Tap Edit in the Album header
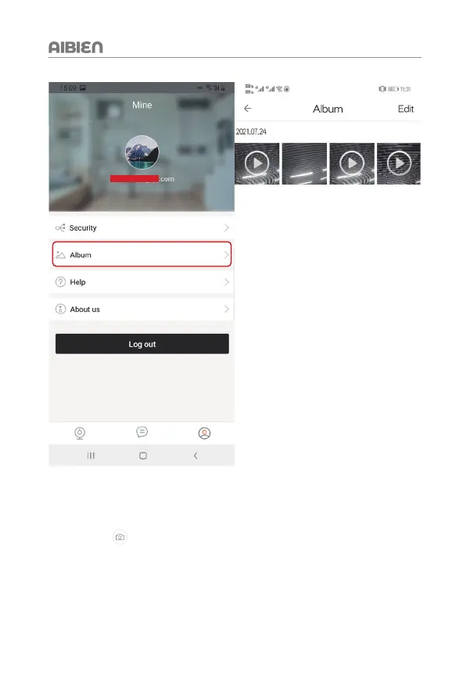Image resolution: width=470 pixels, height=691 pixels. point(406,109)
